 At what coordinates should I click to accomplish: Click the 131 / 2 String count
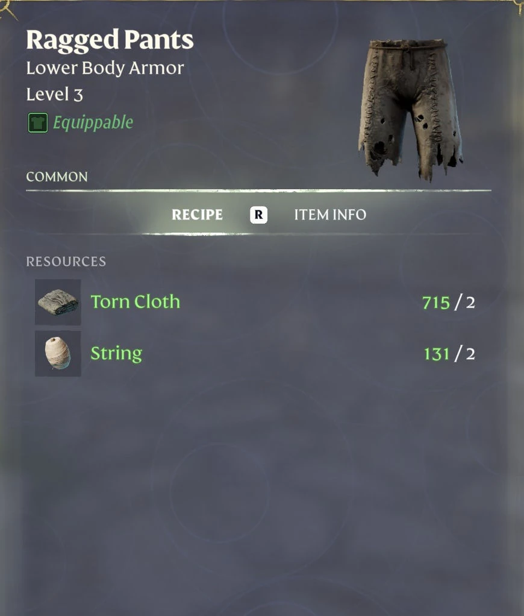point(449,354)
